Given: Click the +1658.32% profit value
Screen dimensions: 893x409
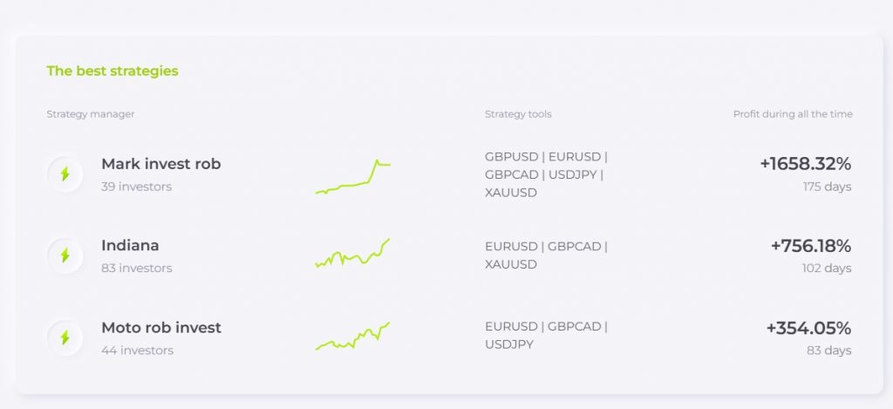Looking at the screenshot, I should 805,164.
